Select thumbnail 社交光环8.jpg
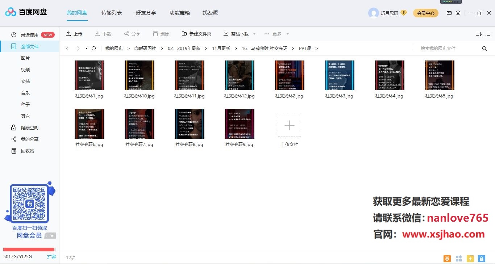The height and width of the screenshot is (264, 495). 189,124
